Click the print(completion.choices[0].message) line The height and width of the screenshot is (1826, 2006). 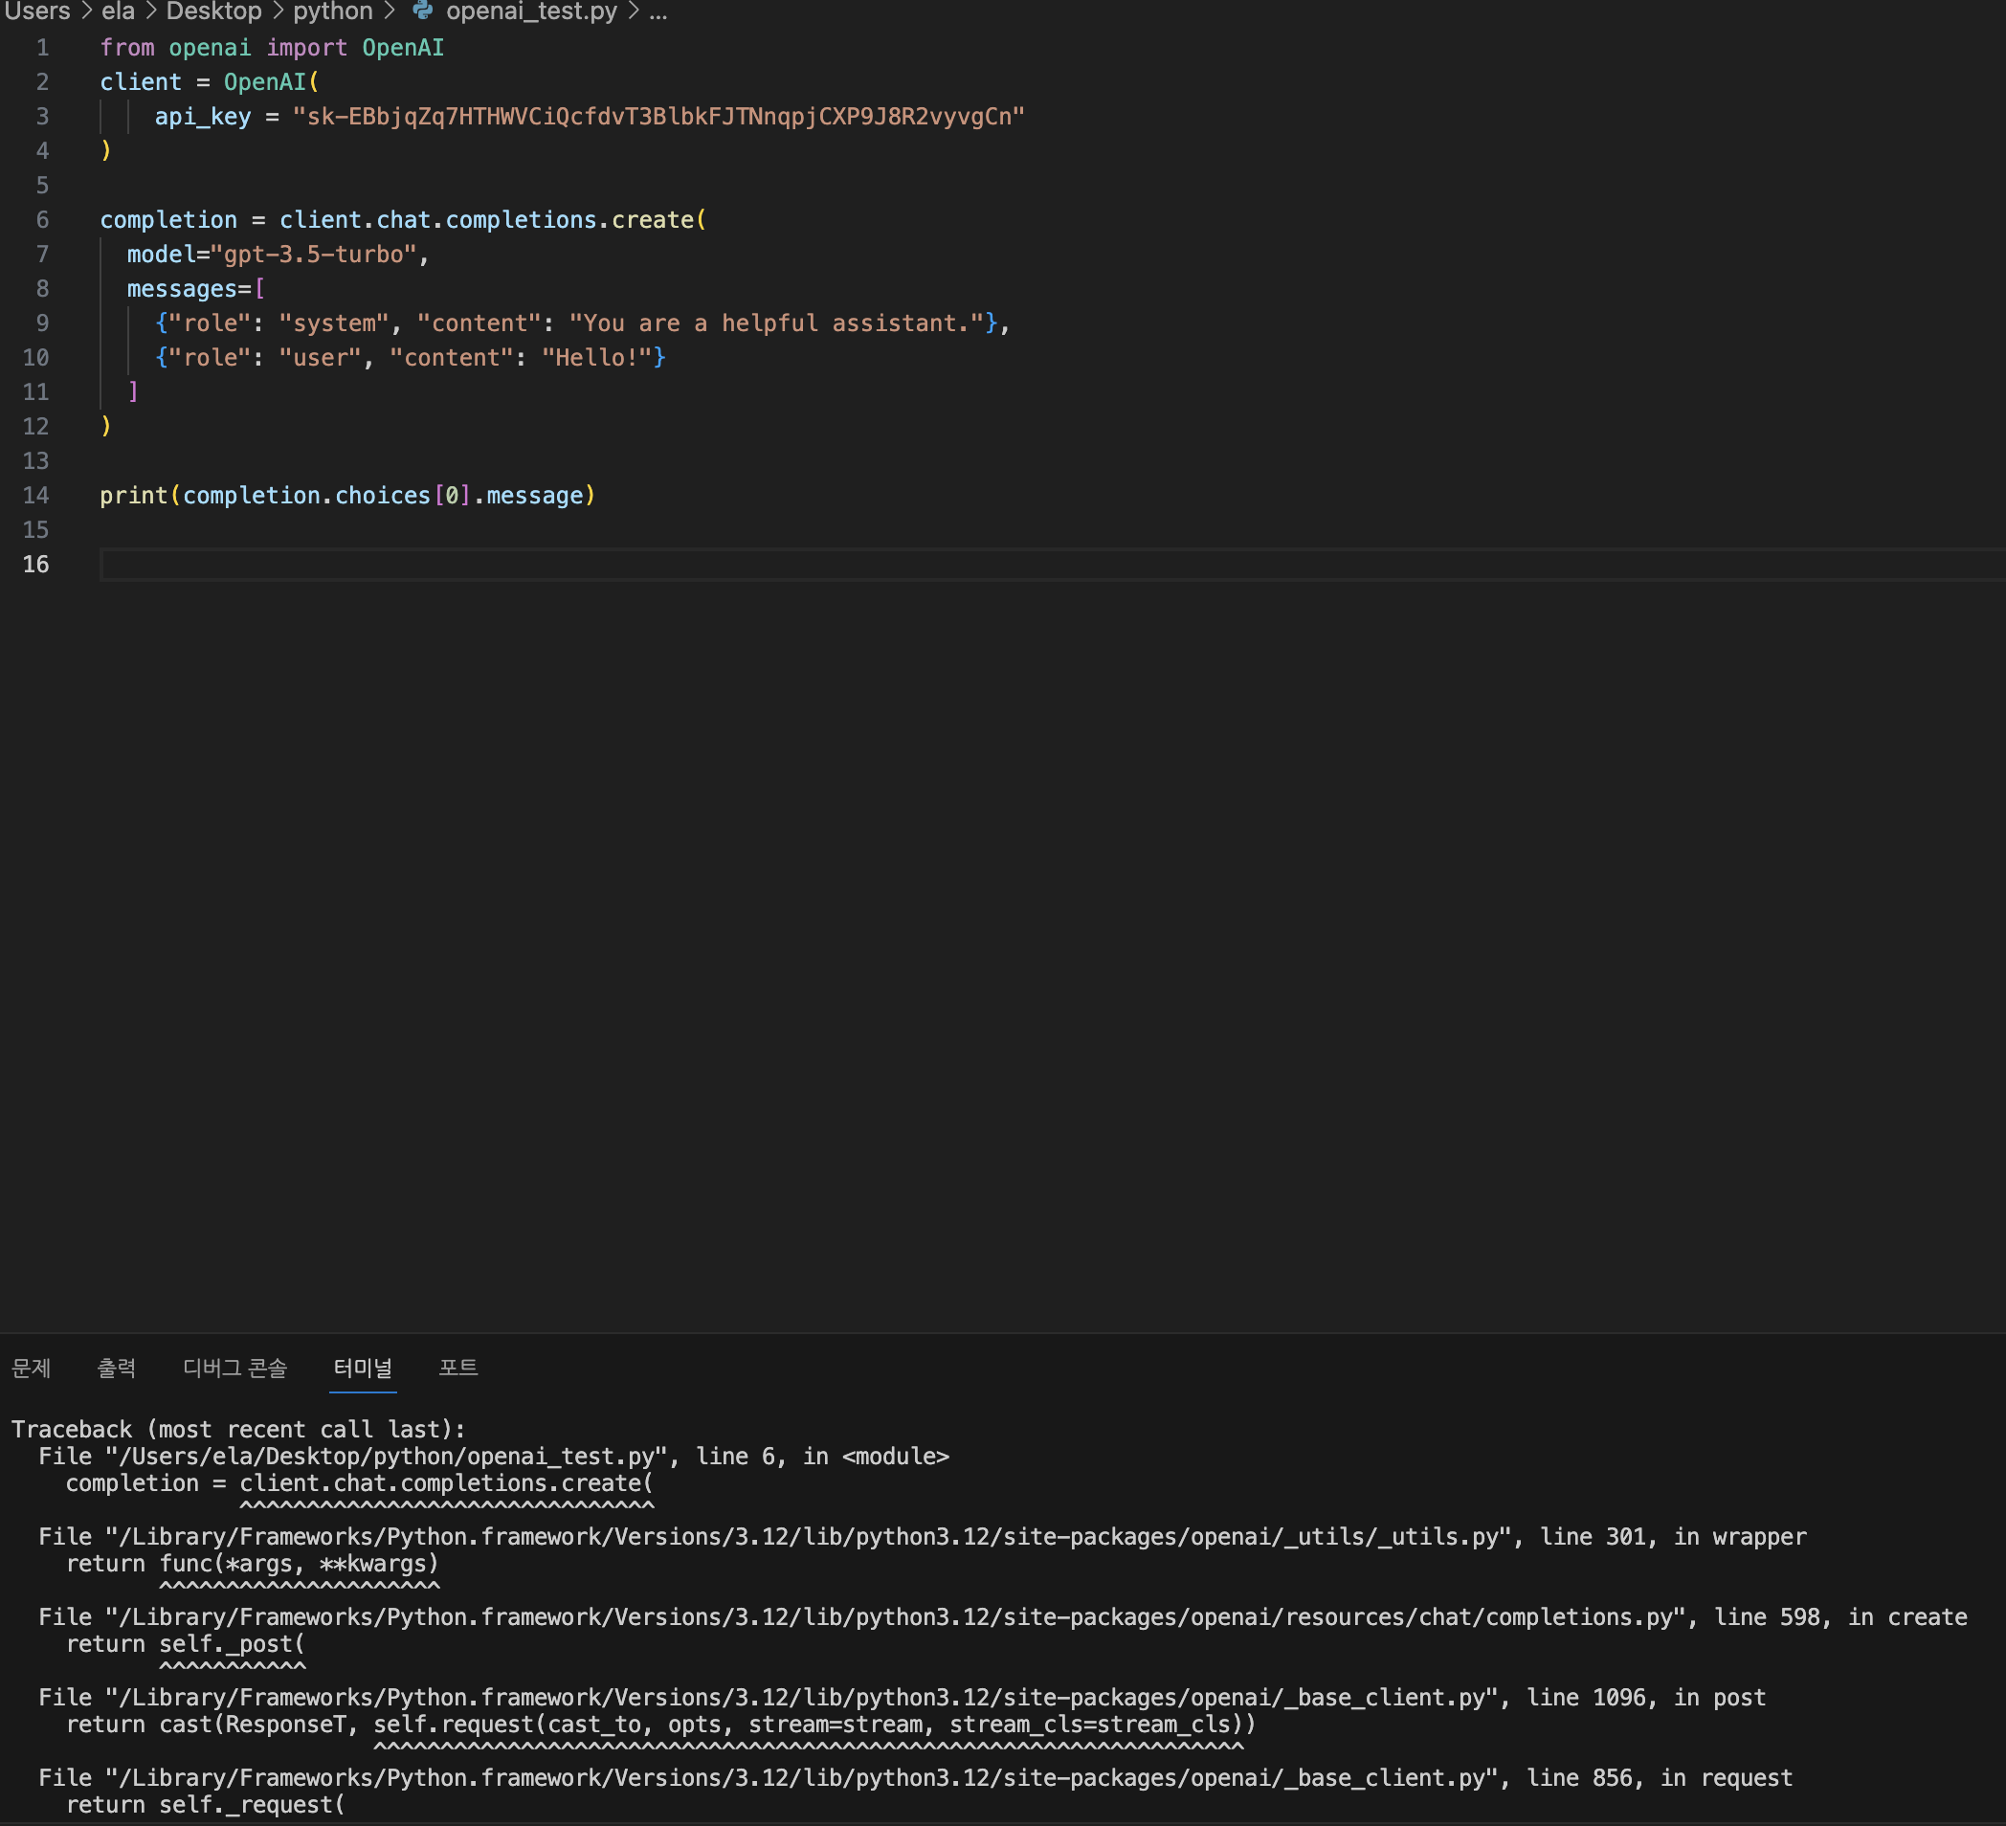click(x=347, y=496)
